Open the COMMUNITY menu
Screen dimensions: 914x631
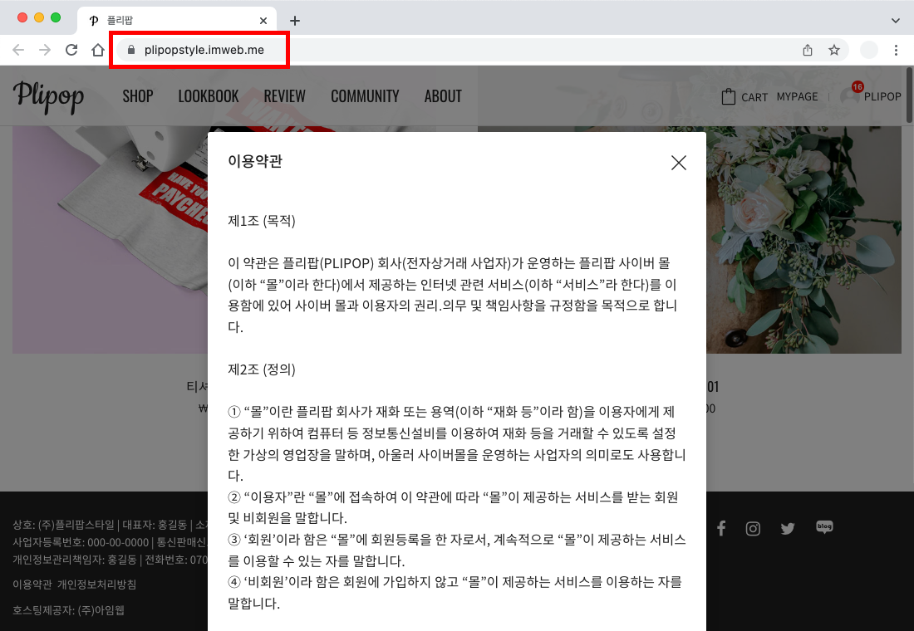[x=365, y=96]
